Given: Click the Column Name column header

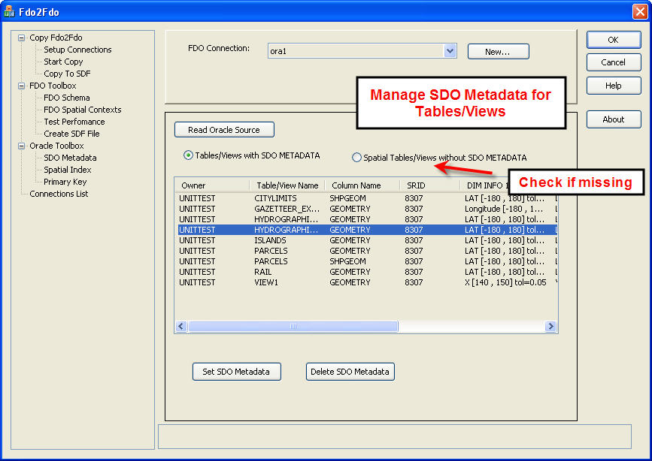Looking at the screenshot, I should coord(362,185).
